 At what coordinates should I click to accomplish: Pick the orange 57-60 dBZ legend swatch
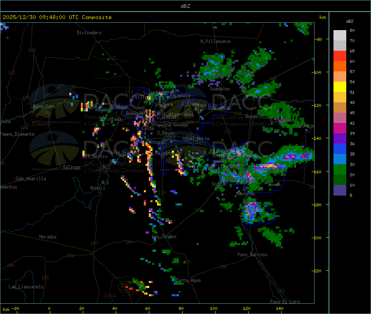[x=340, y=66]
